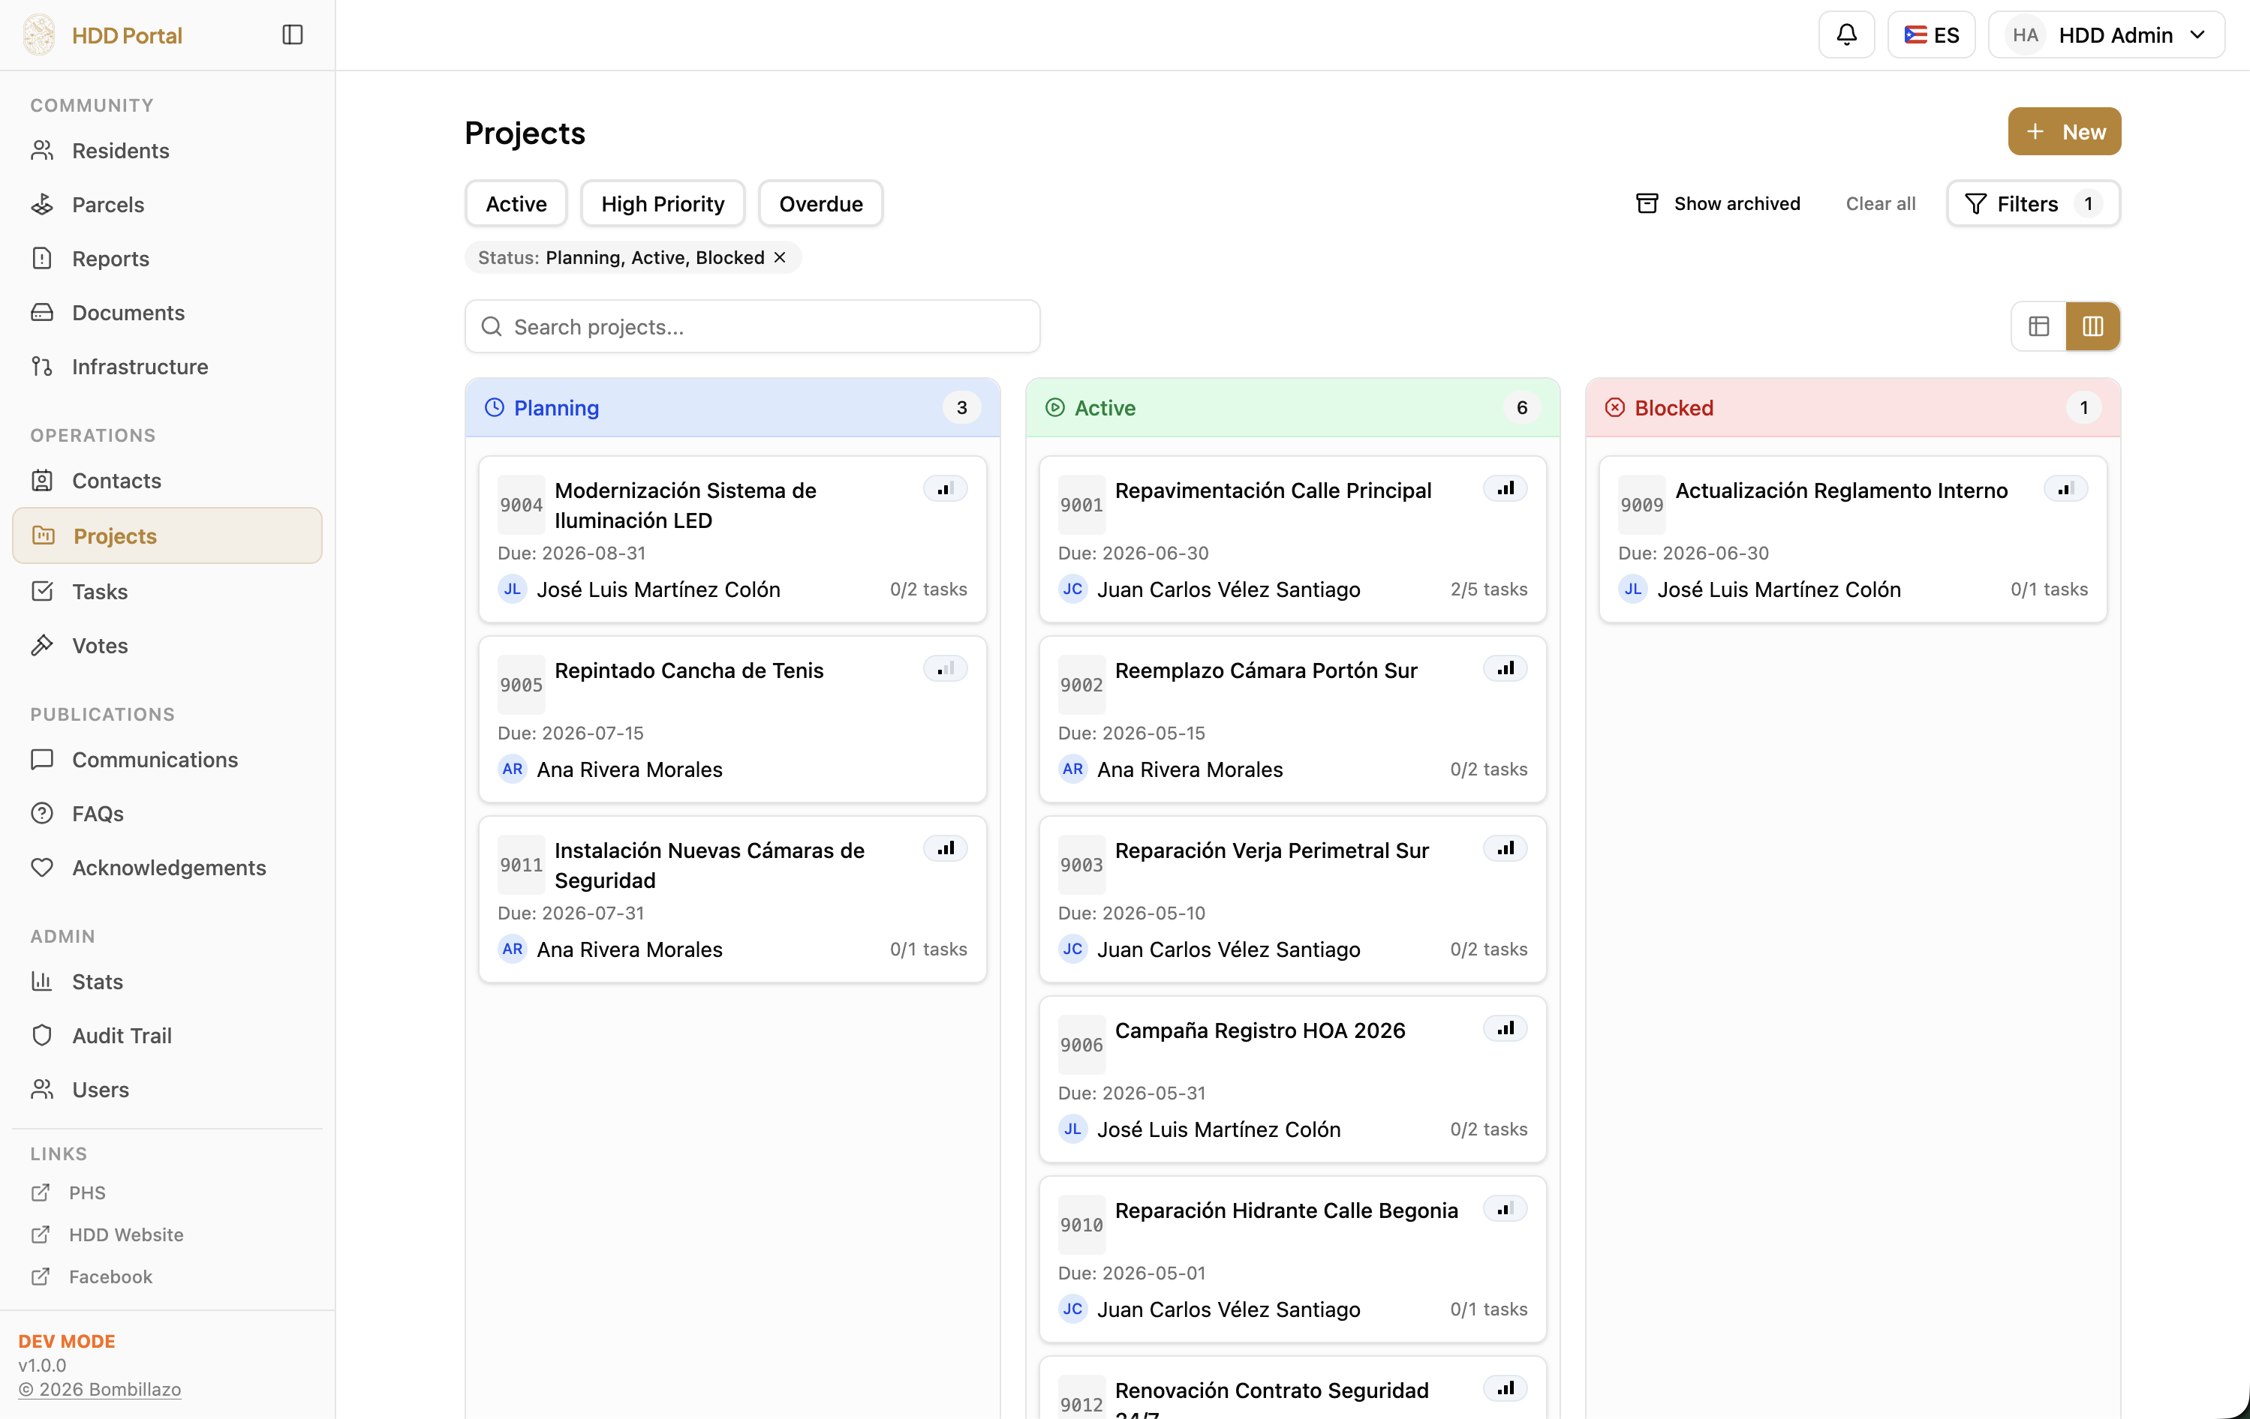Image resolution: width=2250 pixels, height=1419 pixels.
Task: Remove the Status filter chip
Action: coord(781,258)
